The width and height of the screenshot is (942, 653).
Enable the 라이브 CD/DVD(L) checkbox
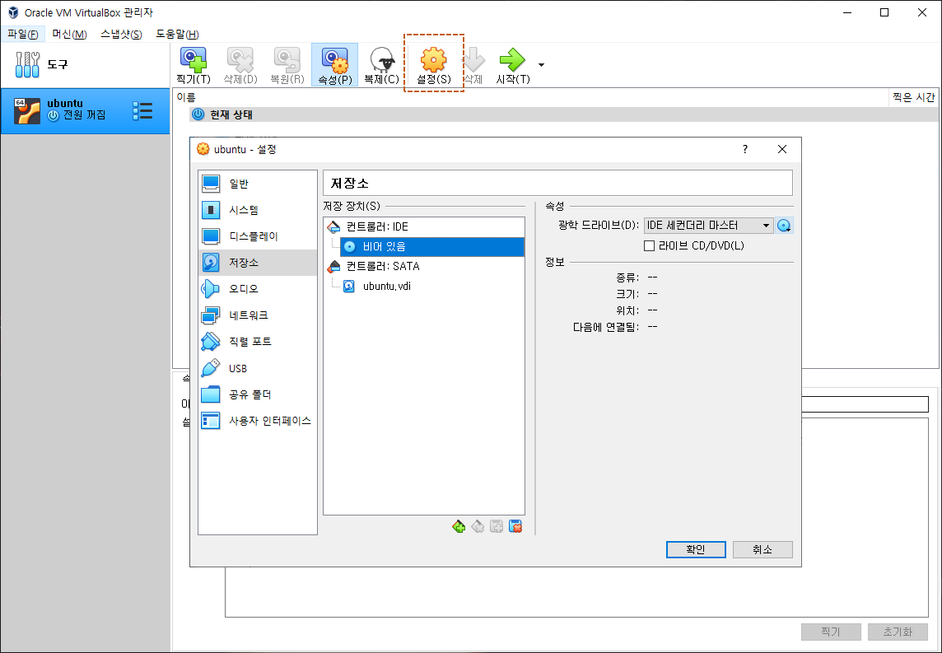tap(649, 245)
